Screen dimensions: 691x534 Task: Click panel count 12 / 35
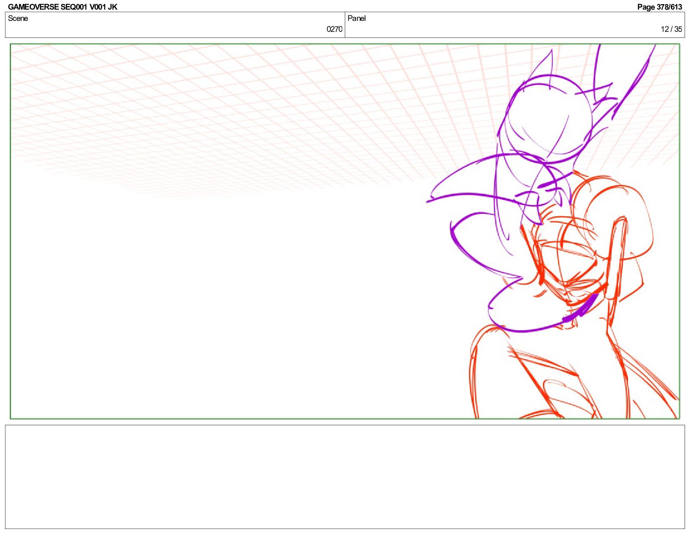coord(671,29)
